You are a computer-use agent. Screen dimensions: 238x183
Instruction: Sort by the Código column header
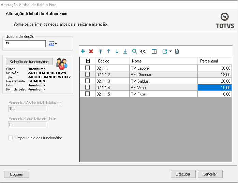(112, 61)
